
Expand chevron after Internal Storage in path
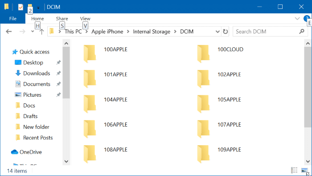pyautogui.click(x=175, y=32)
